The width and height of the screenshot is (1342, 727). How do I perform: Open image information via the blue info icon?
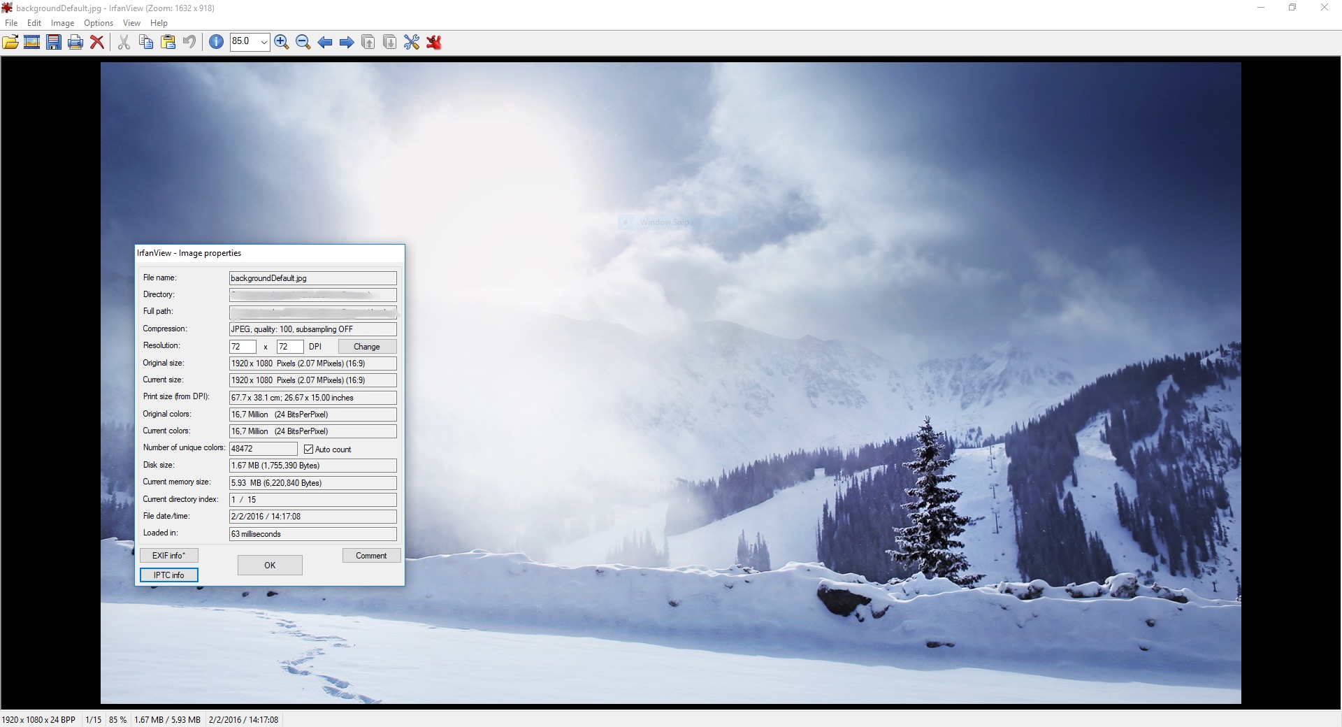(x=216, y=42)
